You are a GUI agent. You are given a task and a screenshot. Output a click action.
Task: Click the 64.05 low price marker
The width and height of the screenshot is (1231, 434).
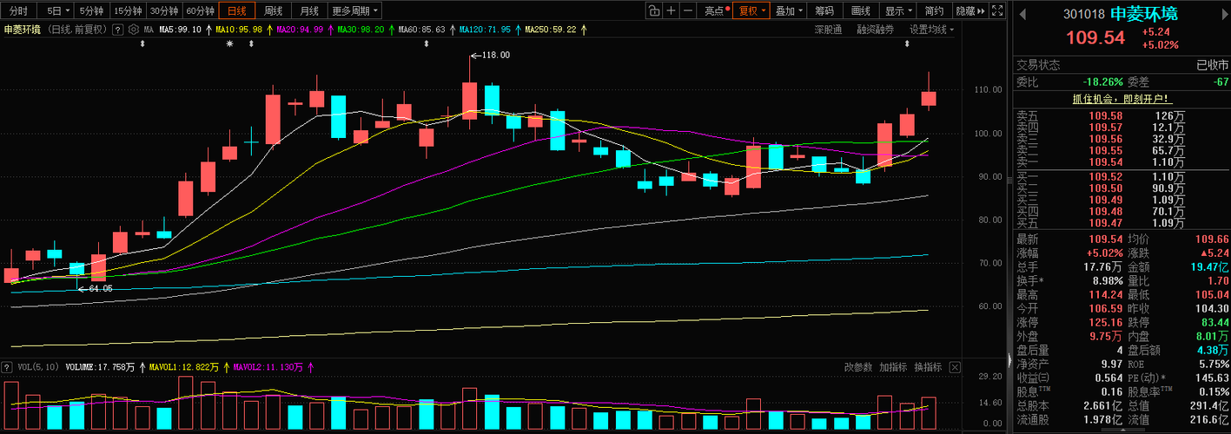95,288
